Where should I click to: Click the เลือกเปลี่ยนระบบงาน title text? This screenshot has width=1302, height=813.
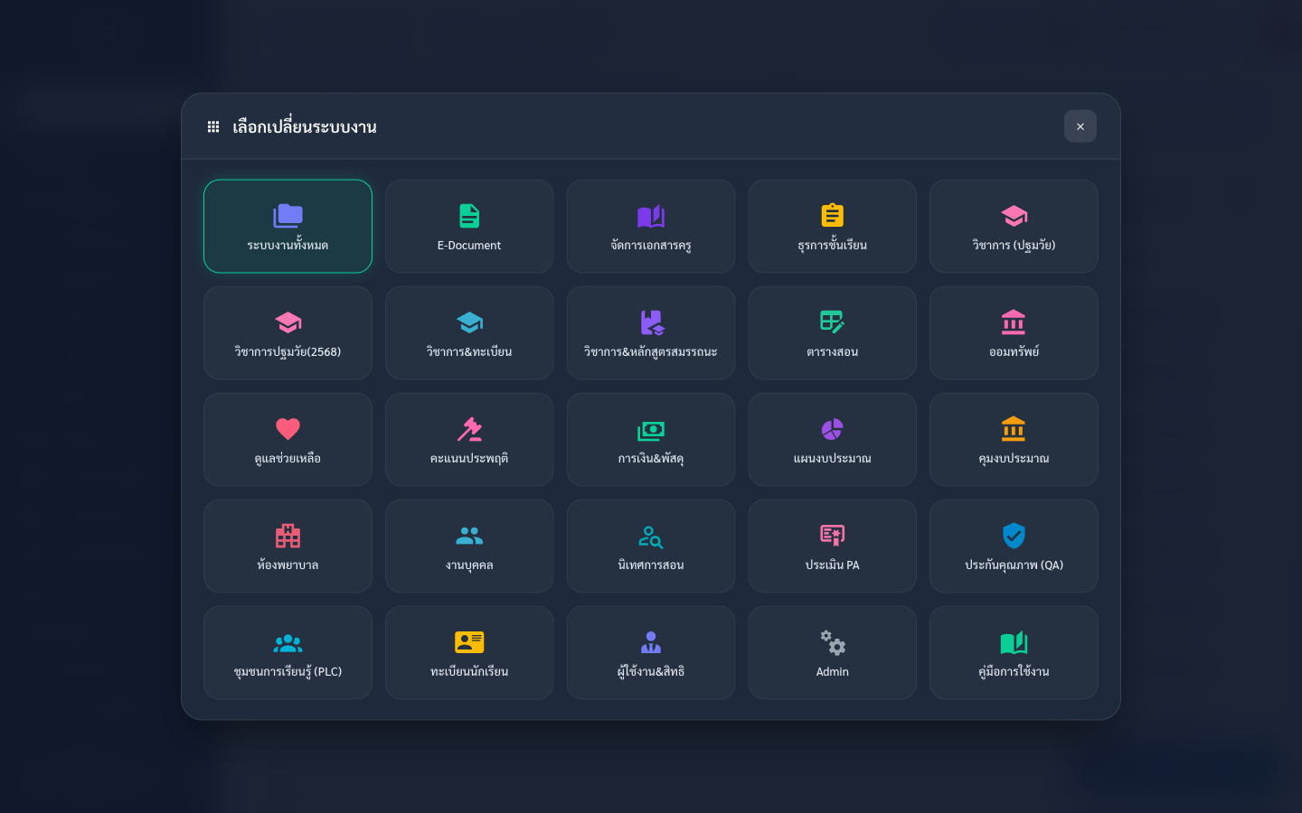(305, 126)
